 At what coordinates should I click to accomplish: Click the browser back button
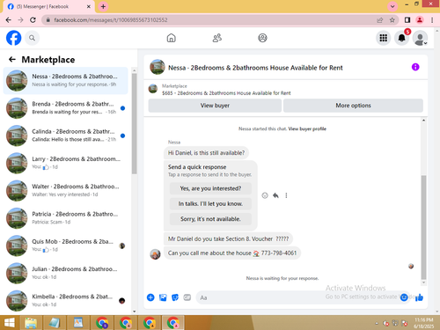8,20
